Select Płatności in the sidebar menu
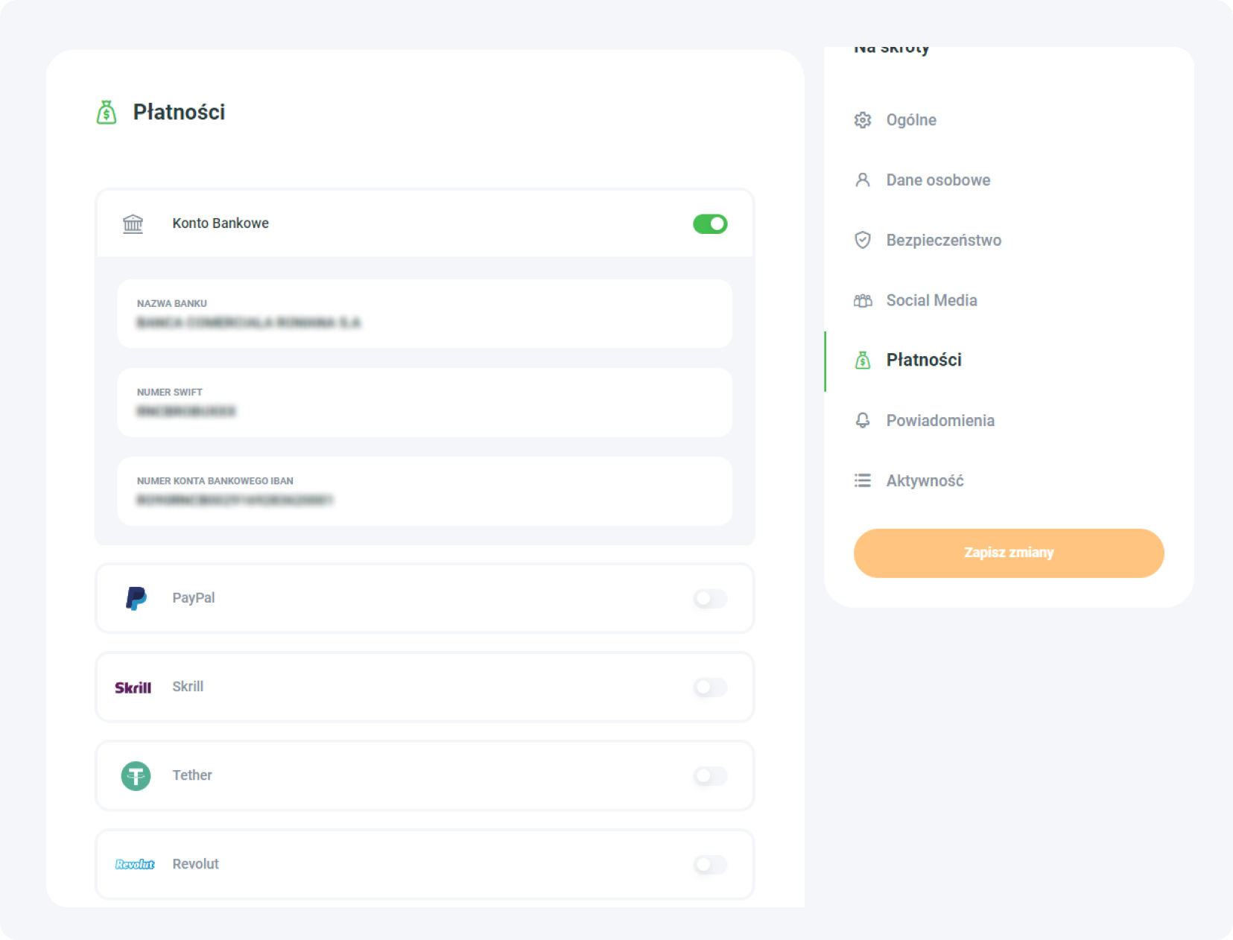Viewport: 1233px width, 940px height. tap(924, 361)
